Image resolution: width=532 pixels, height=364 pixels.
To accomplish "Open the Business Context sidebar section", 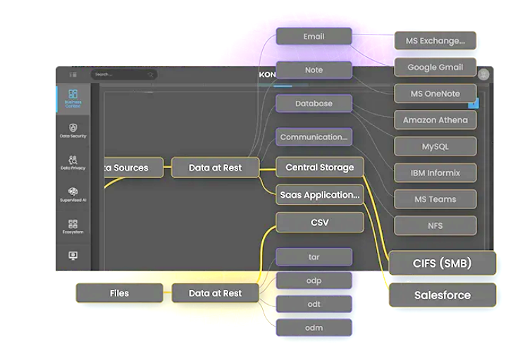I will point(73,97).
